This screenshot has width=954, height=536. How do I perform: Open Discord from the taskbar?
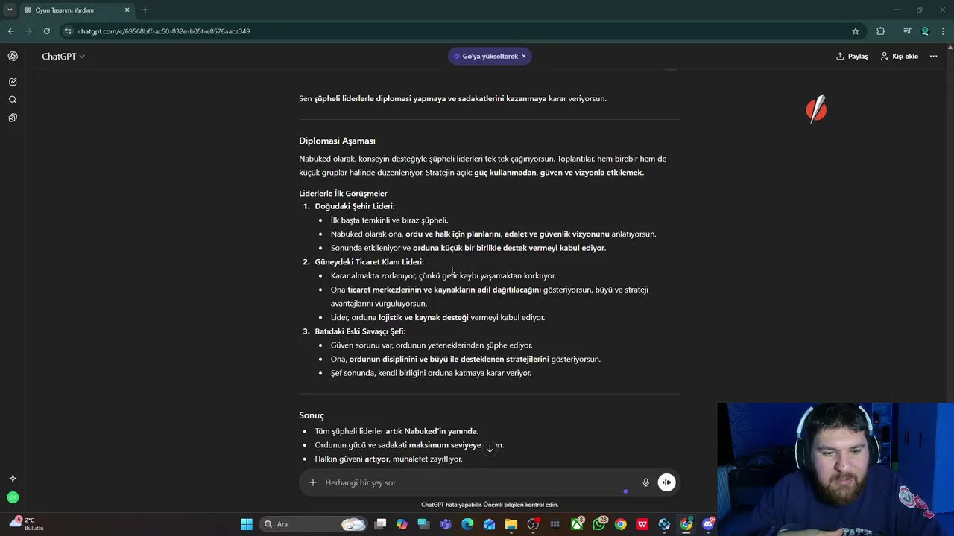708,524
